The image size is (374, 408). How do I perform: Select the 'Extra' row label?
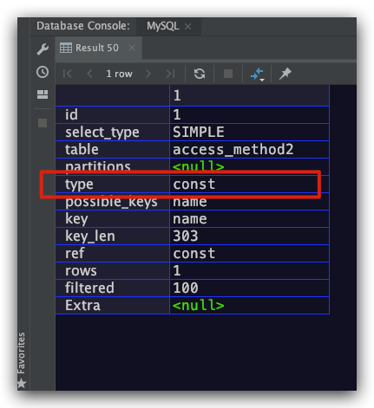112,306
